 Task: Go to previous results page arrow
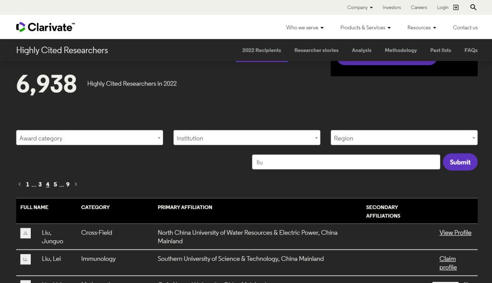pos(20,184)
